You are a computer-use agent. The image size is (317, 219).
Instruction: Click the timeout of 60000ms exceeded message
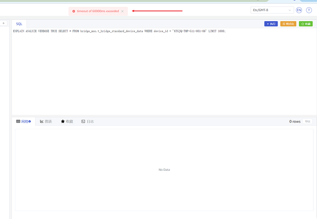[x=97, y=11]
